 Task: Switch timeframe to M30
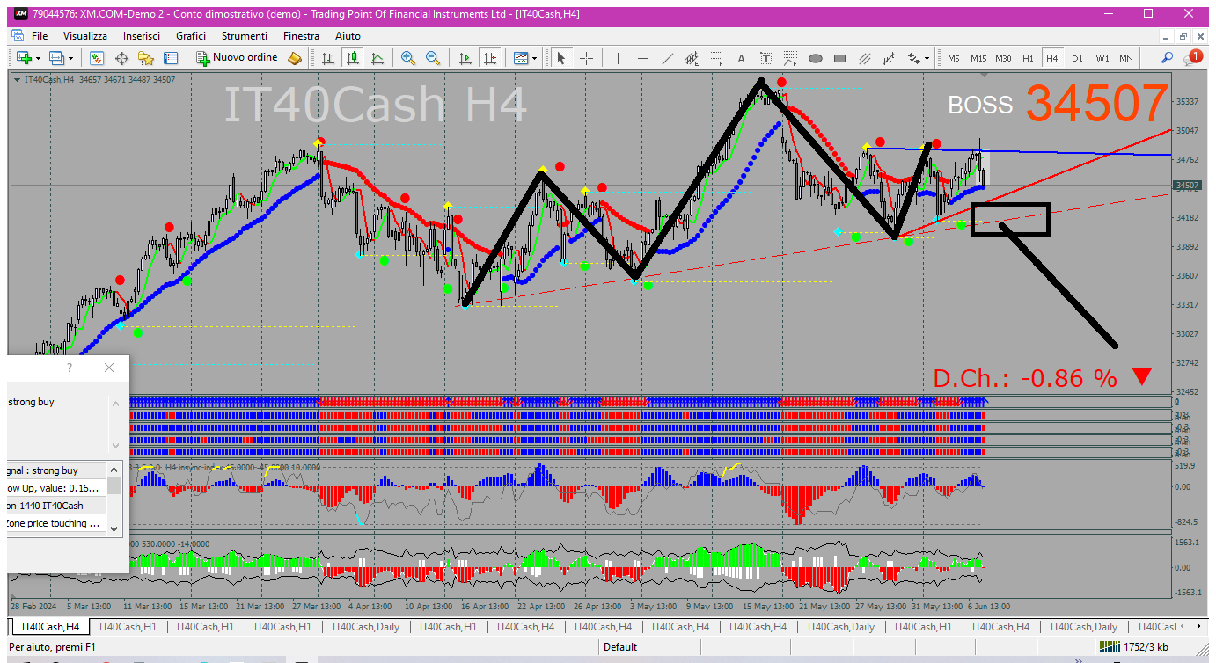(1003, 58)
